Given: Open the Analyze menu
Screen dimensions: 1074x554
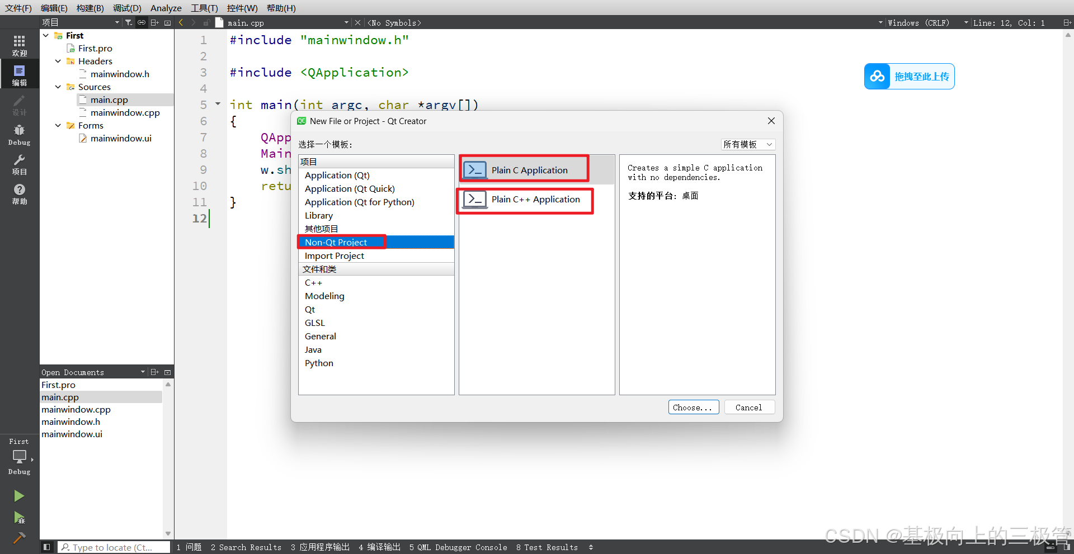Looking at the screenshot, I should coord(166,8).
